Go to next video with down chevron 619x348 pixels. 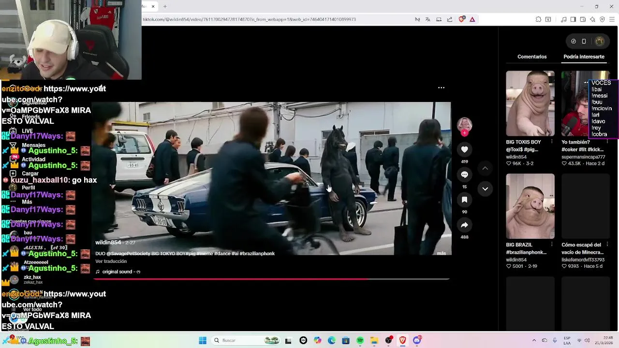coord(485,188)
